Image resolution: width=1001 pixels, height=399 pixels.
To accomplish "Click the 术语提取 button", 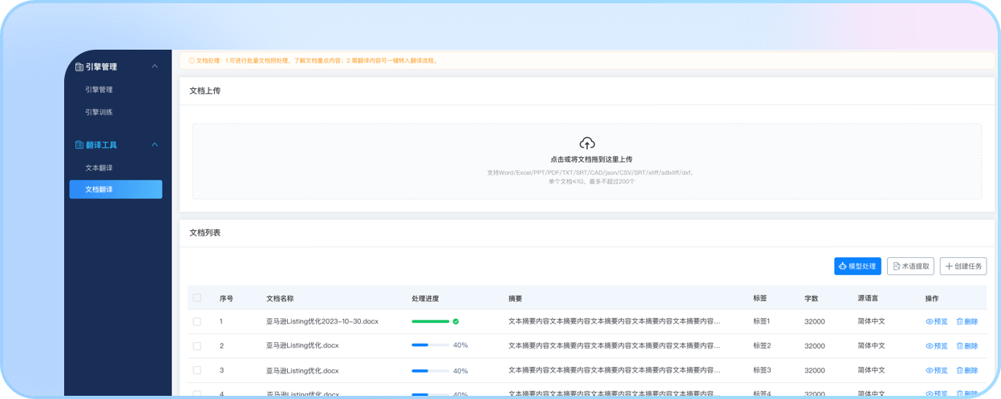I will coord(910,266).
